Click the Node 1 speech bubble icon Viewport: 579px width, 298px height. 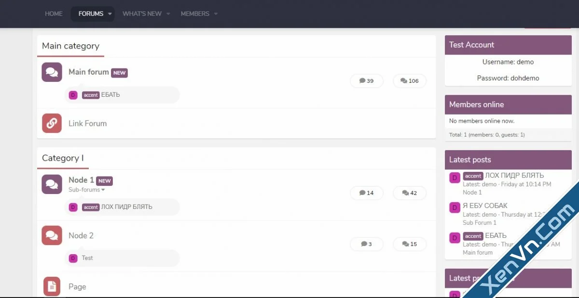click(52, 184)
